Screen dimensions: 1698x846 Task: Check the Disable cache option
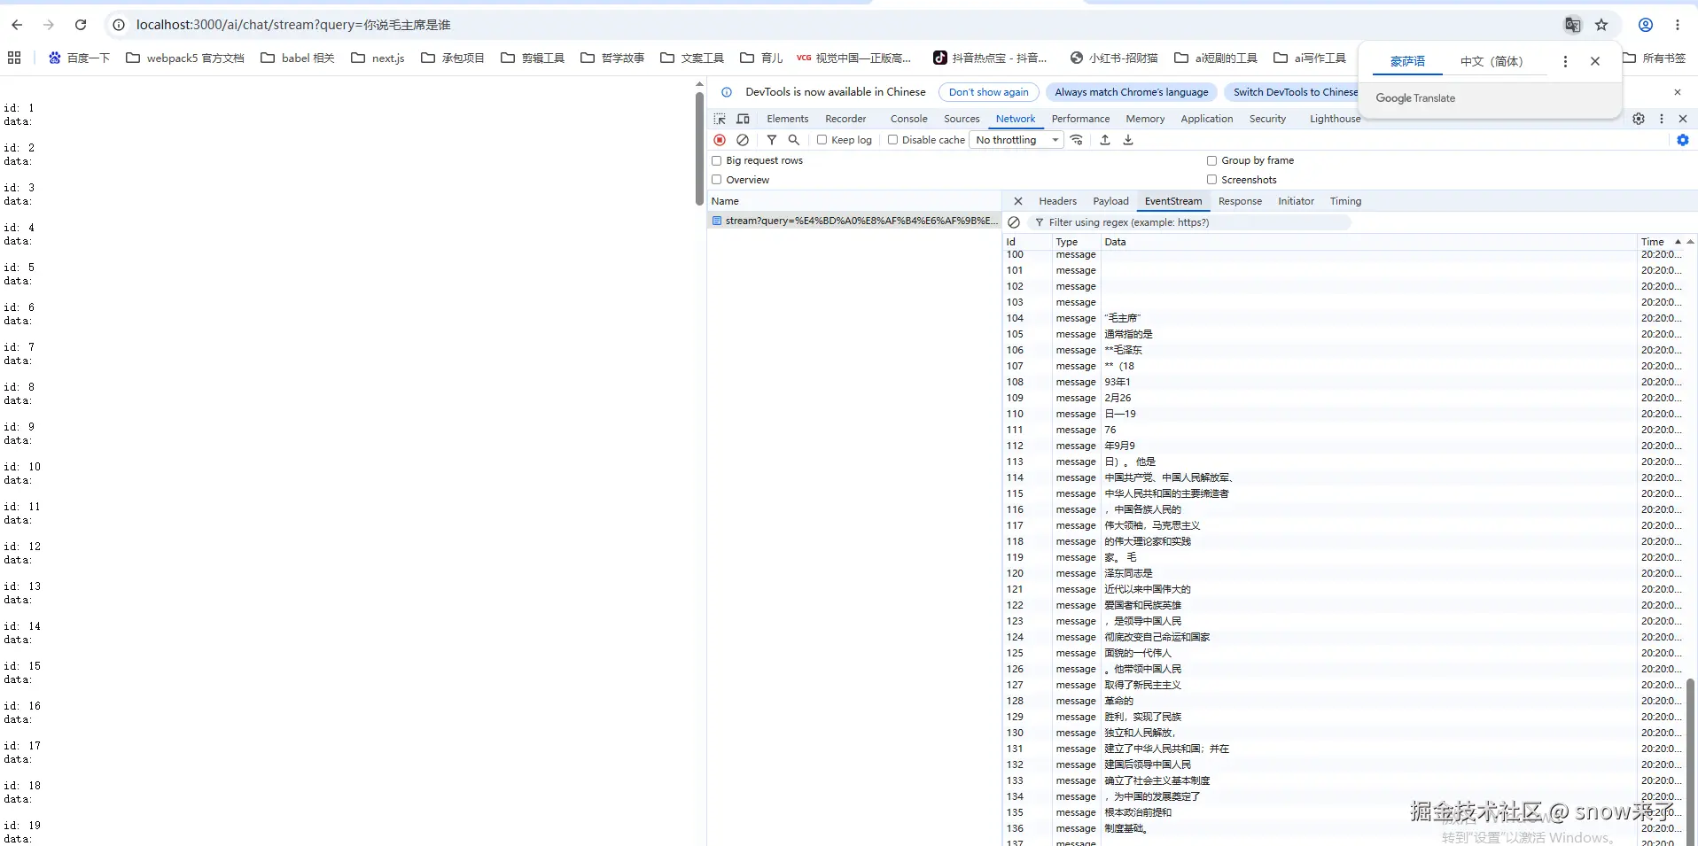pos(892,140)
